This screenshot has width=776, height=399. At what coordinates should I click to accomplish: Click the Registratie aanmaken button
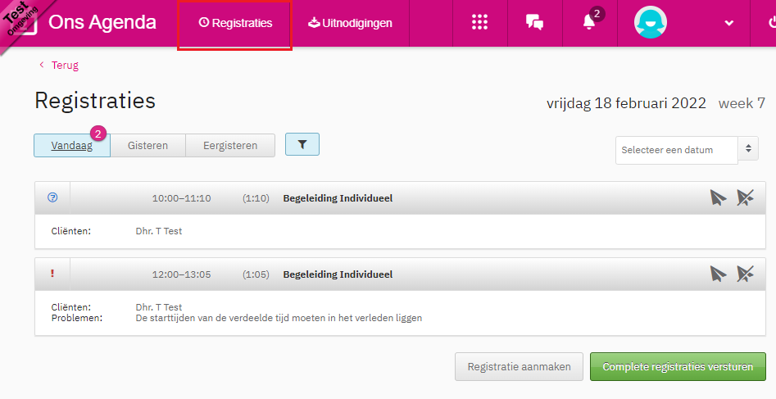519,367
